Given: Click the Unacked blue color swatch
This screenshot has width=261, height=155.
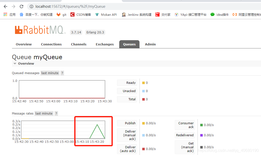Looking at the screenshot, I should point(143,91).
